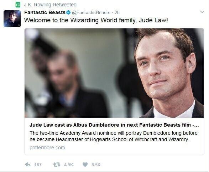
Task: Open headline Jude Law cast as Albus Dumbledore
Action: pos(114,125)
